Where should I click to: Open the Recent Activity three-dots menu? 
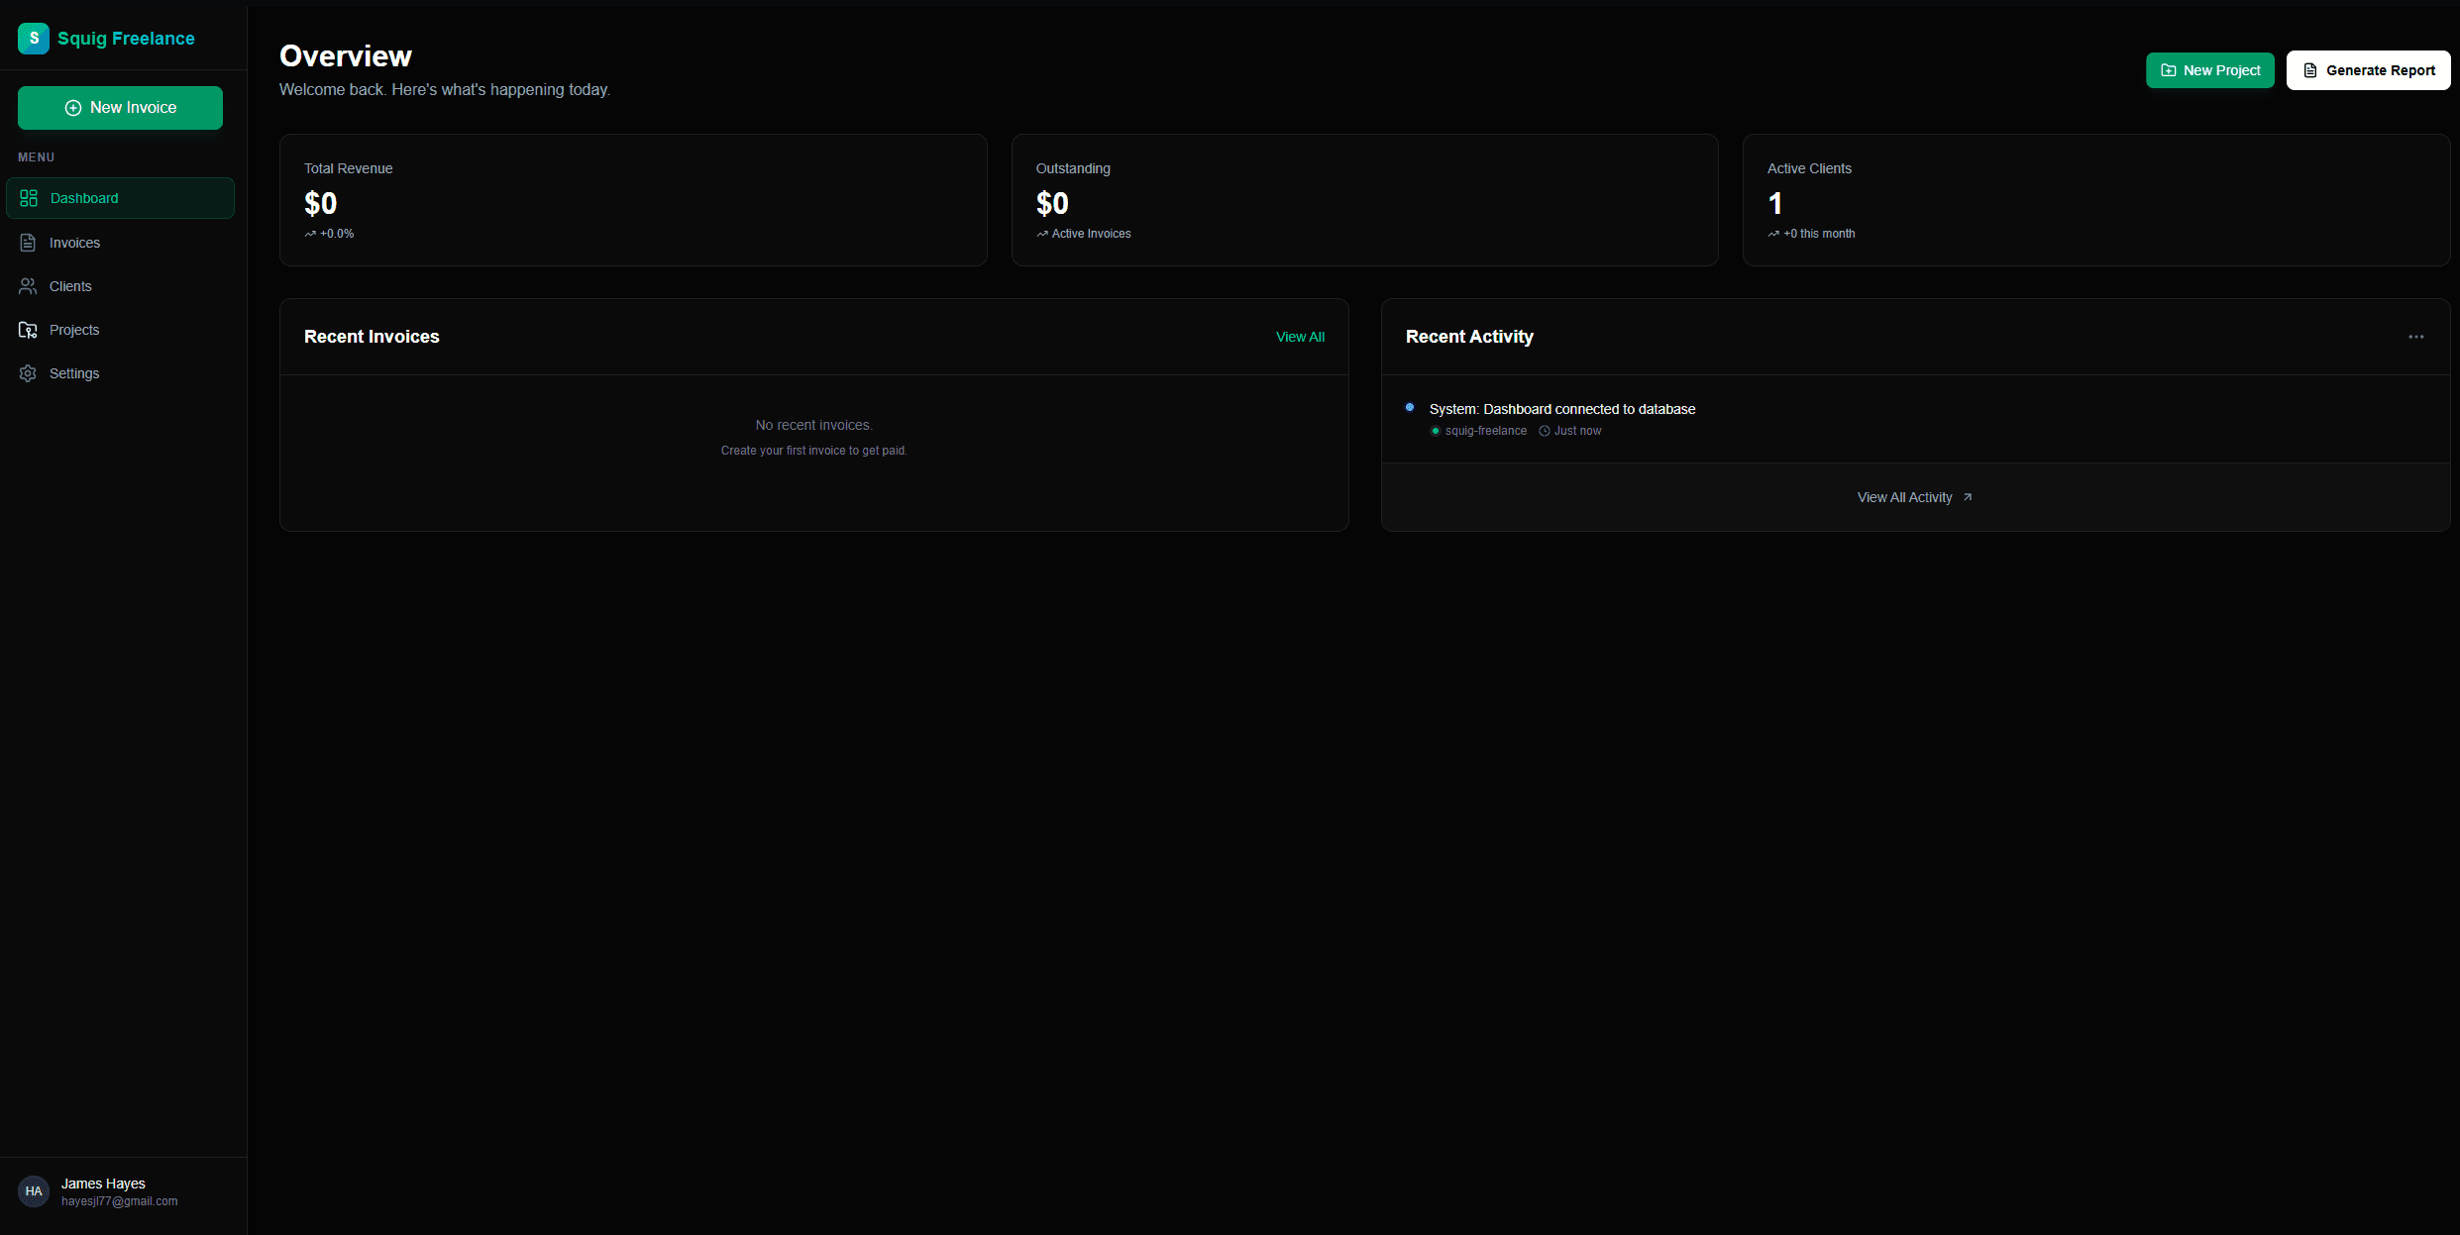2416,337
